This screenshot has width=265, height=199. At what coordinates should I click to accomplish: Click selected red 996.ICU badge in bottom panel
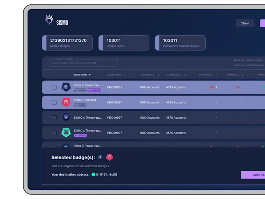(109, 157)
